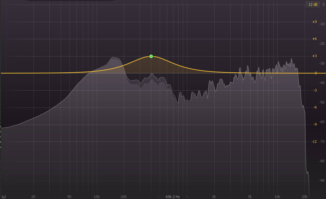Click the -3 gain scale label

click(315, 90)
